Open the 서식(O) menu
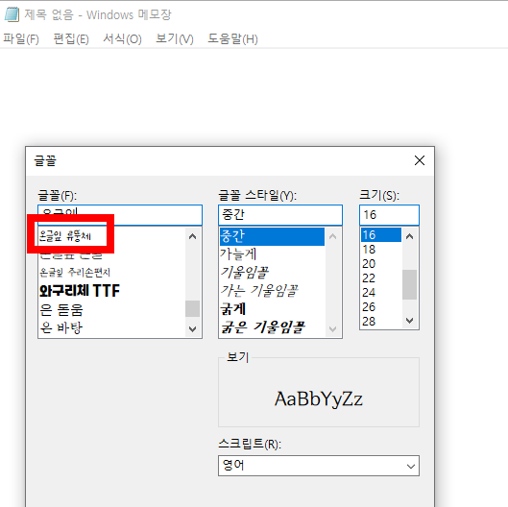The height and width of the screenshot is (507, 508). (x=122, y=38)
